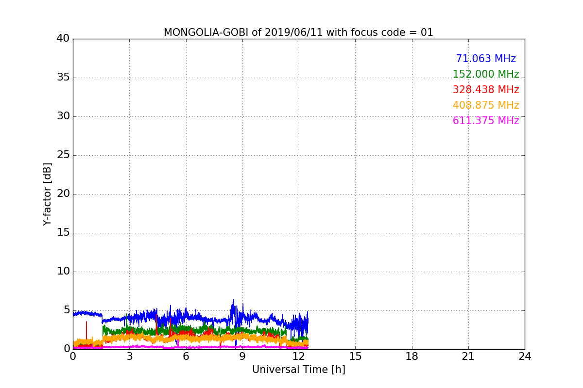Click the x-axis tick label 9
This screenshot has width=583, height=388.
tap(242, 356)
